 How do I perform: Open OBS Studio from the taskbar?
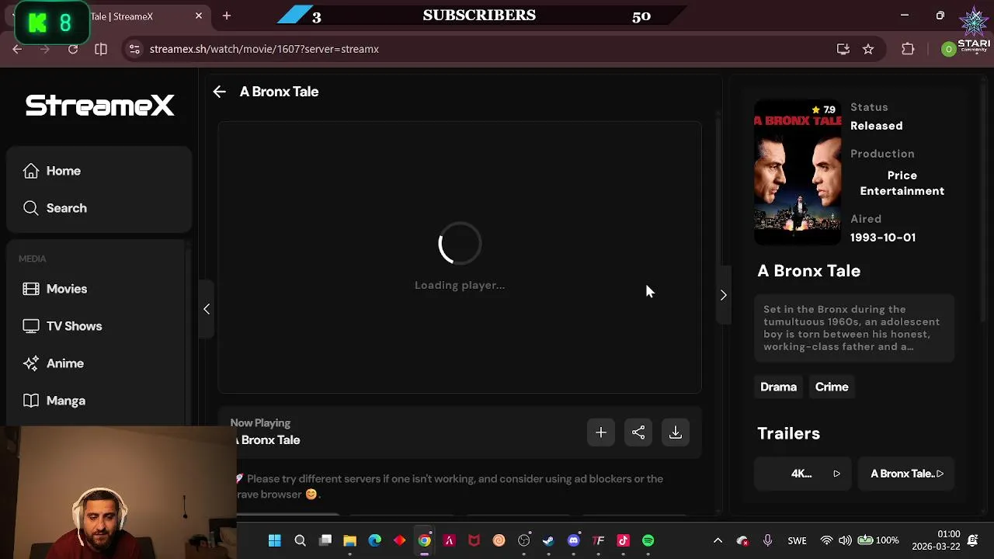524,540
